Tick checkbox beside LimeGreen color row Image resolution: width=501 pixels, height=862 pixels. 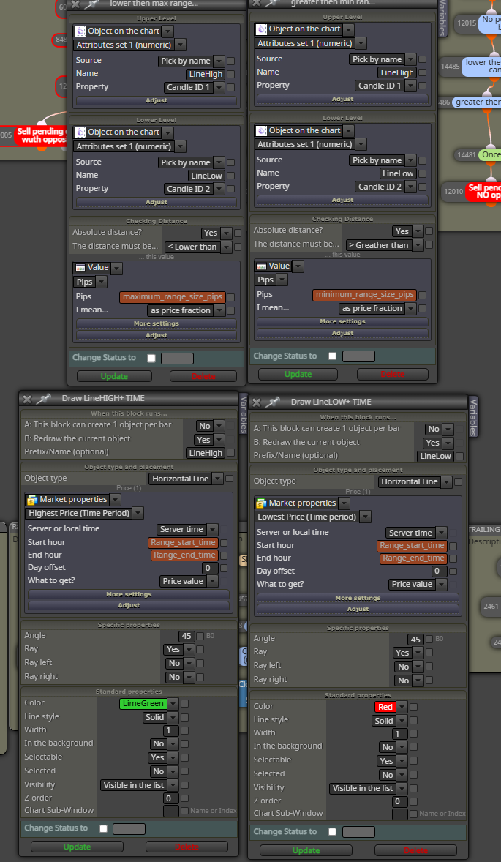185,704
